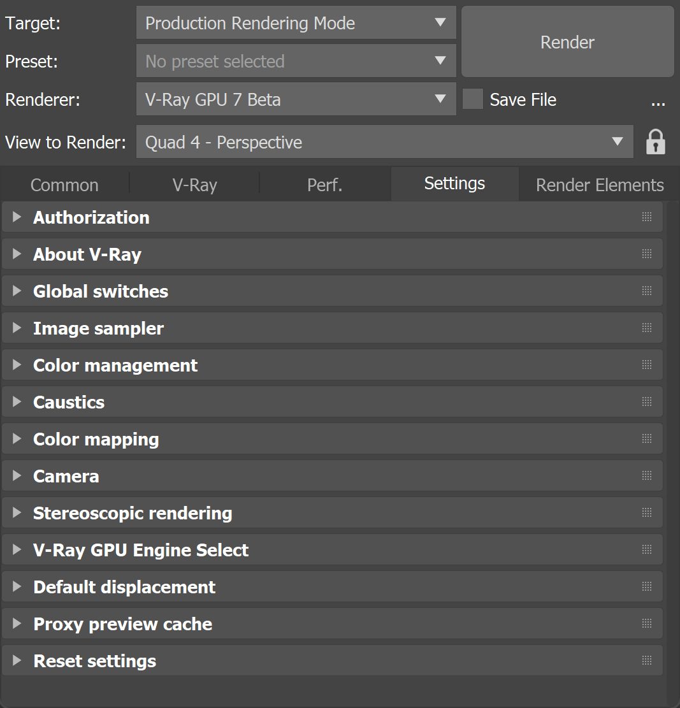
Task: Click the Image sampler rollout drag handle
Action: (647, 328)
